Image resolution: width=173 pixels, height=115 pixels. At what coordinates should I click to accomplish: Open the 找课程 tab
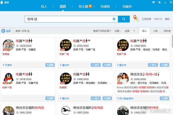(105, 7)
